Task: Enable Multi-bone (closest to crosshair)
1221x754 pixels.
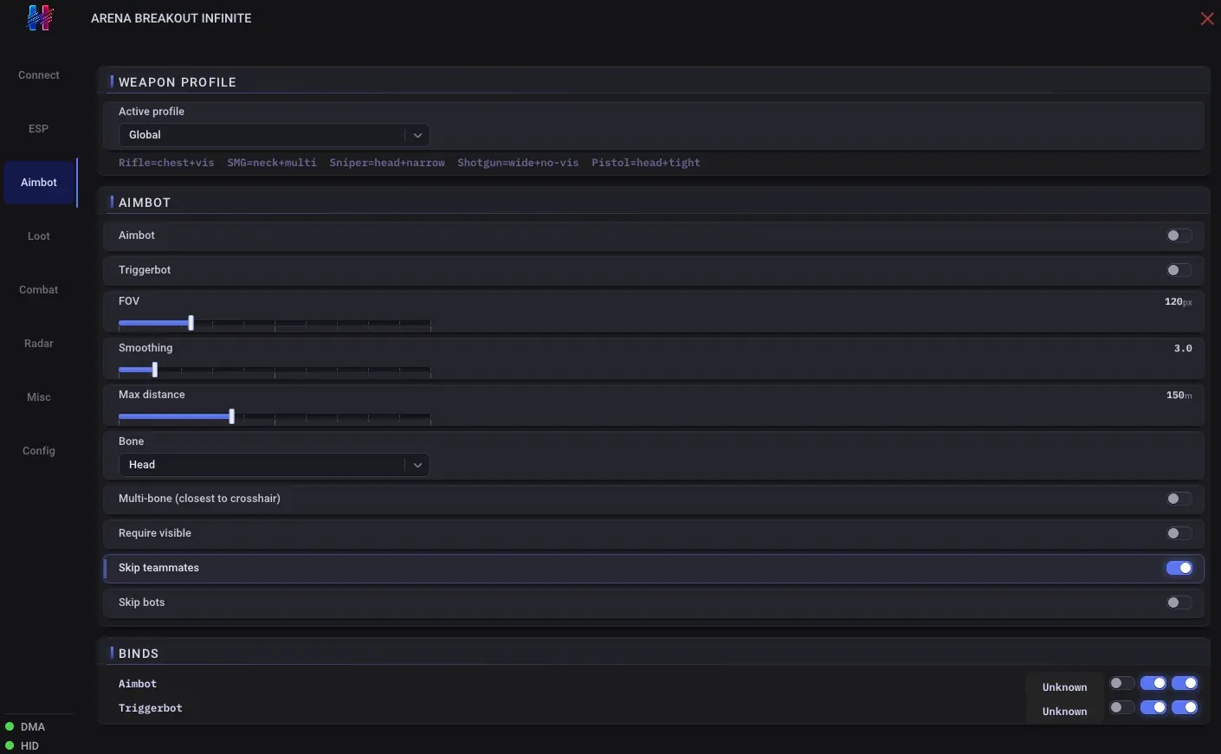Action: pyautogui.click(x=1179, y=499)
